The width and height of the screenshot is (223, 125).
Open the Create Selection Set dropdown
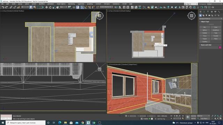coord(106,7)
